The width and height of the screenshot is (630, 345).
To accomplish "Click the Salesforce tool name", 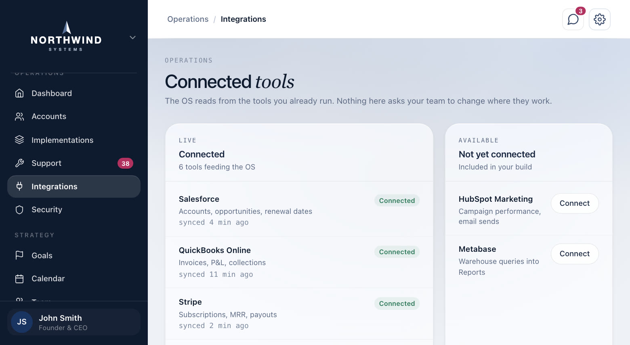I will click(199, 199).
